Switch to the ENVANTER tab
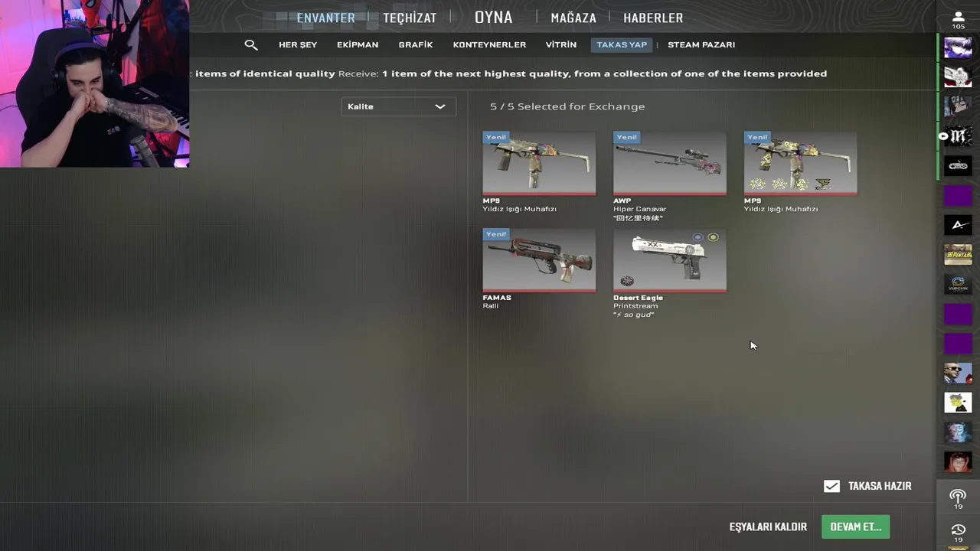 [325, 18]
